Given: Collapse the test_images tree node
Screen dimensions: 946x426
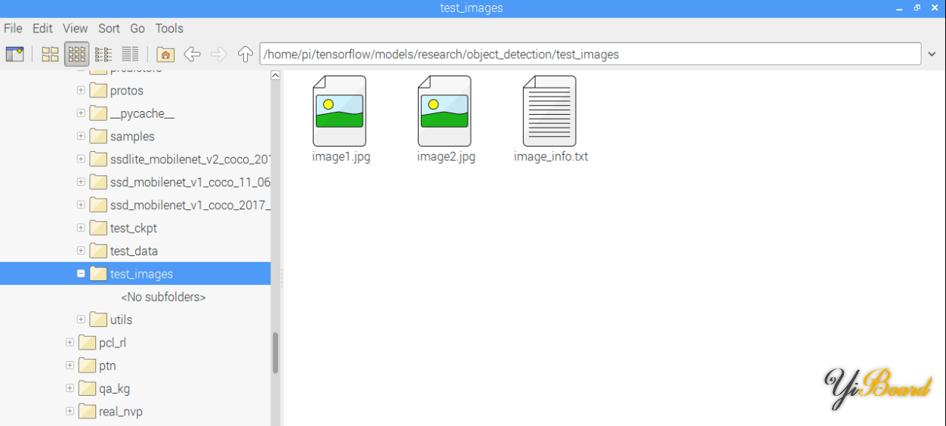Looking at the screenshot, I should (x=81, y=274).
